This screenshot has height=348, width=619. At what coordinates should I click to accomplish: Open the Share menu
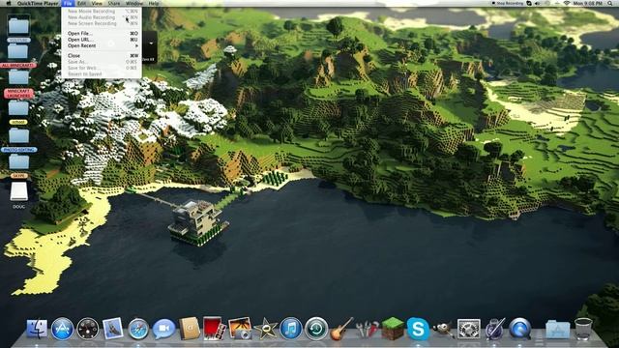(114, 3)
